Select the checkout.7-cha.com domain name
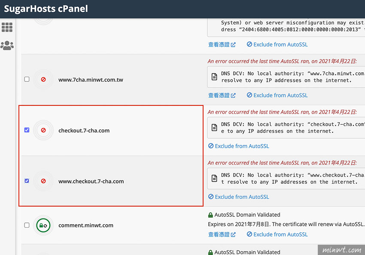 (x=84, y=131)
